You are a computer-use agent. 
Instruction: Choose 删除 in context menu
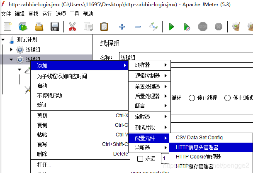pos(79,154)
